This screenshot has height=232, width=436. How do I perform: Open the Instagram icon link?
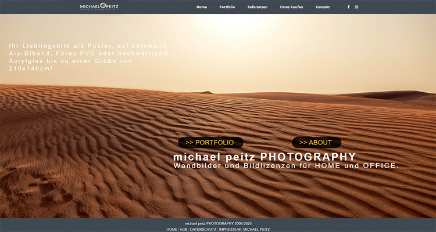pos(356,7)
